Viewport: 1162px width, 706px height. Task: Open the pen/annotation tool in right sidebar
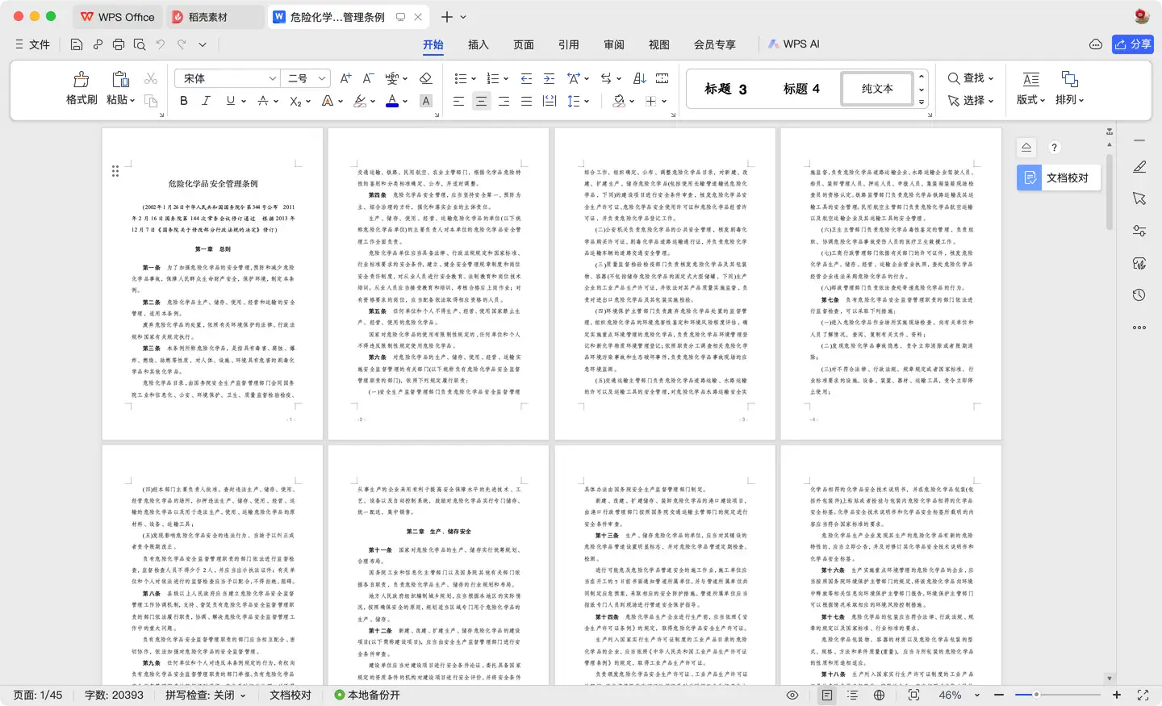click(1139, 166)
